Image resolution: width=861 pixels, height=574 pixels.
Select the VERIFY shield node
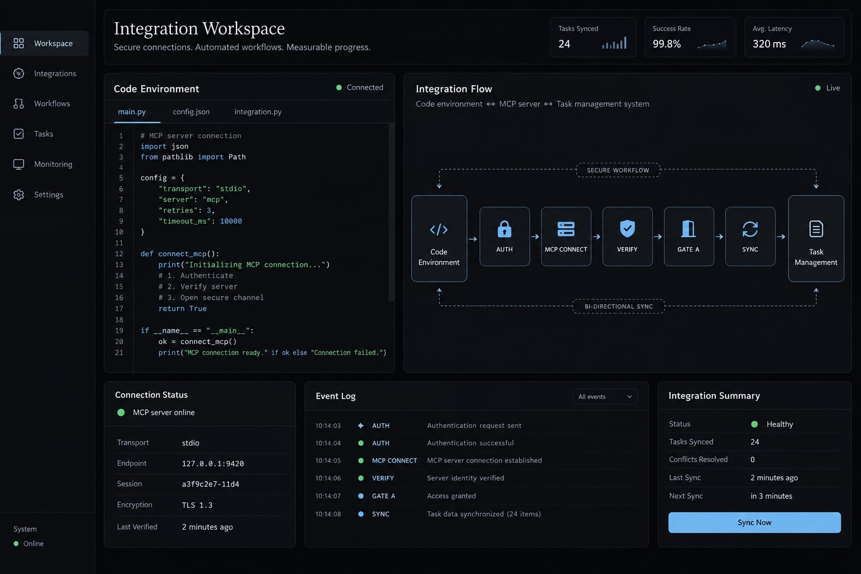point(627,237)
